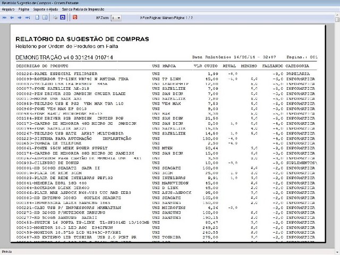Image resolution: width=340 pixels, height=255 pixels.
Task: Click the page count label 1 / 2
Action: point(166,18)
